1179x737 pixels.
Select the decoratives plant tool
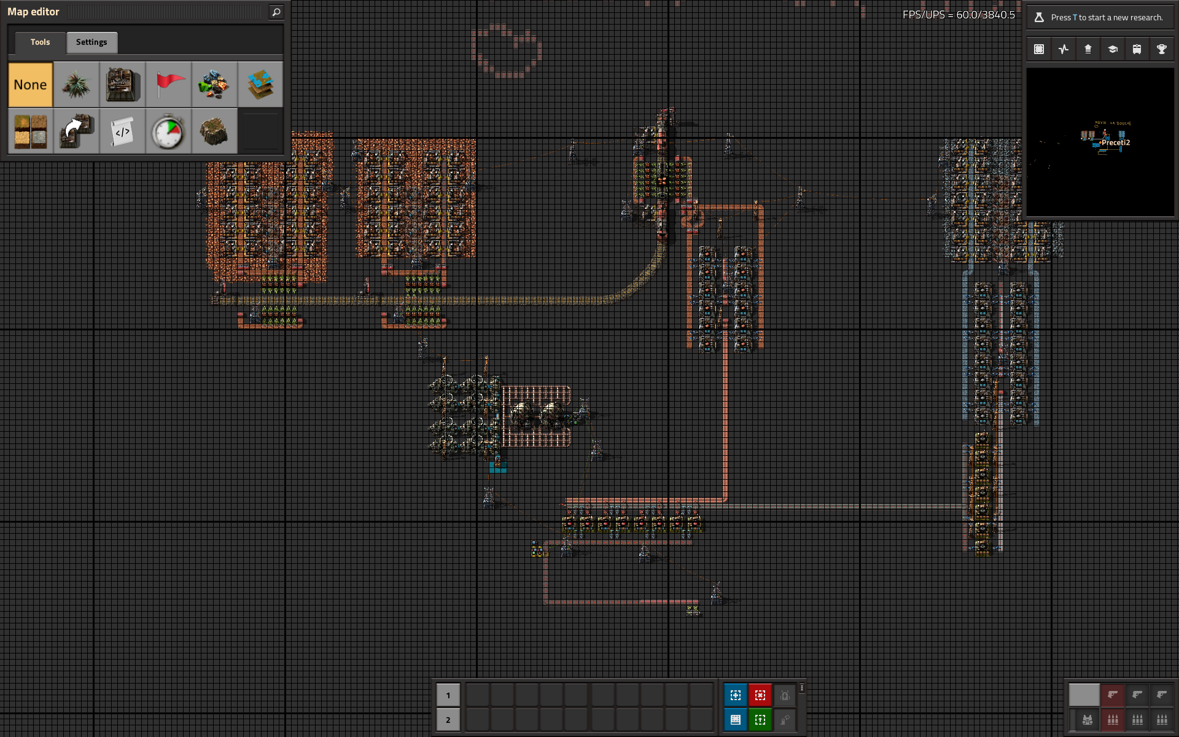click(x=76, y=85)
